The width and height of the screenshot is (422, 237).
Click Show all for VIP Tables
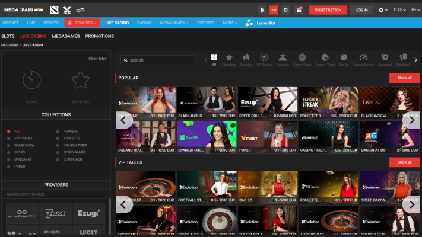coord(405,162)
